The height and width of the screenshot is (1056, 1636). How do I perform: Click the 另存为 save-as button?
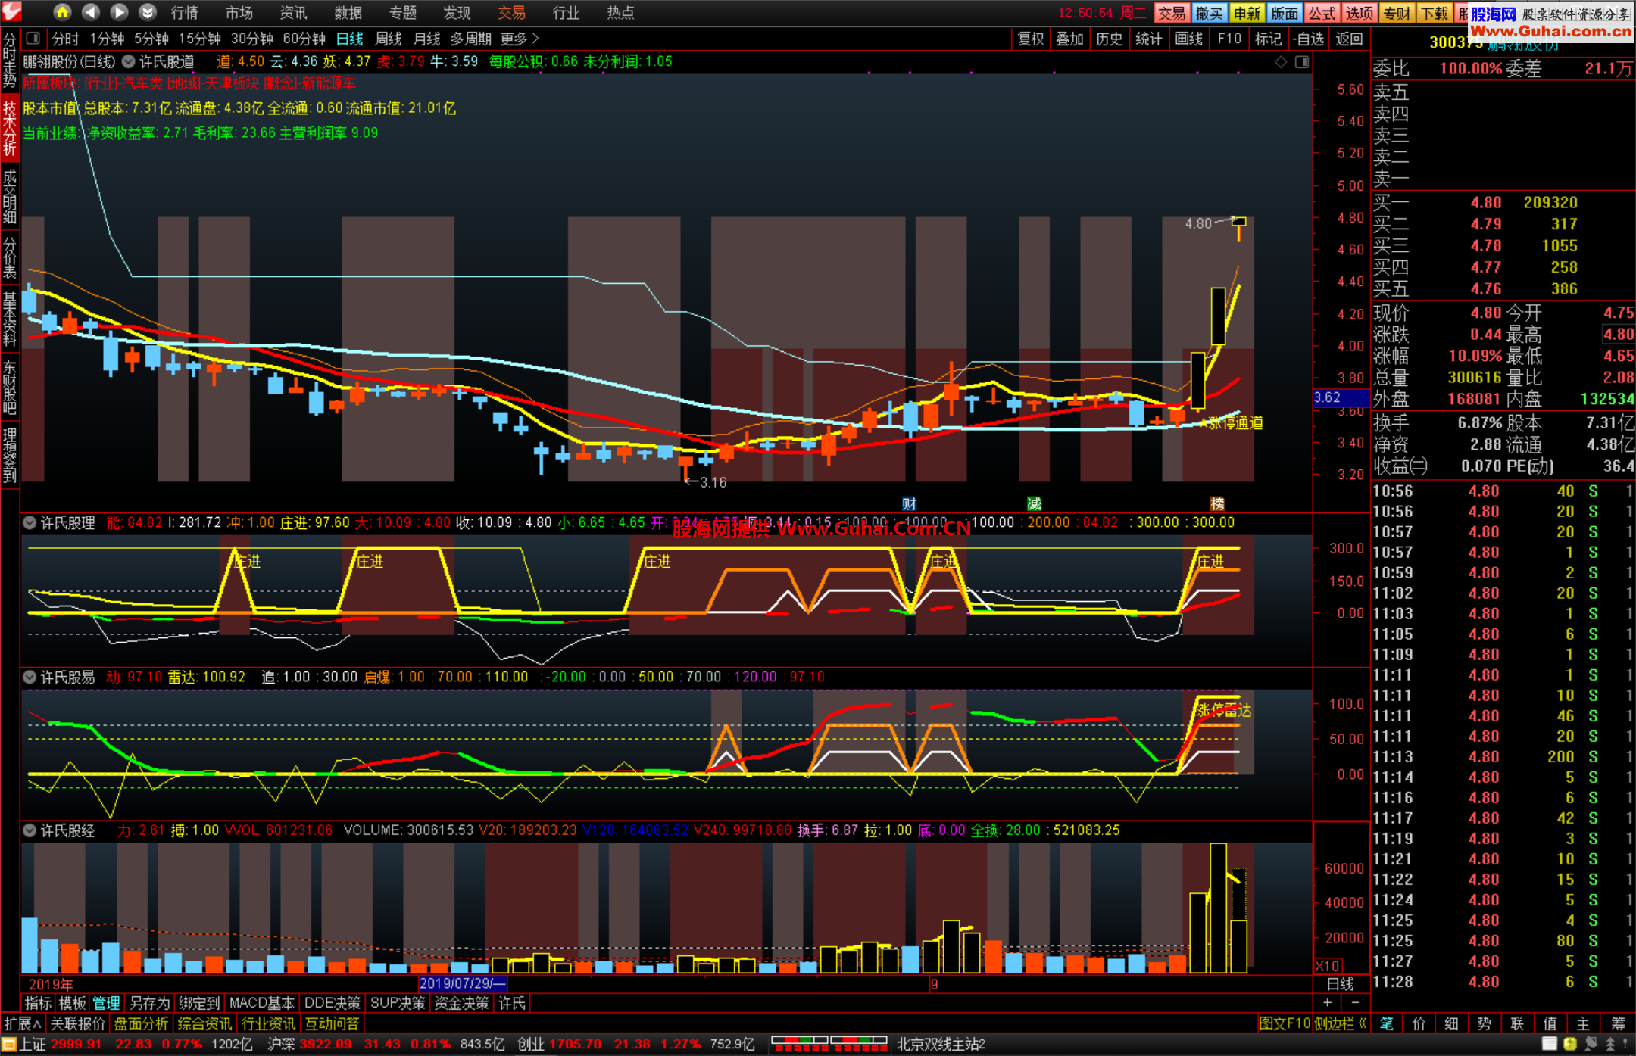(150, 1003)
